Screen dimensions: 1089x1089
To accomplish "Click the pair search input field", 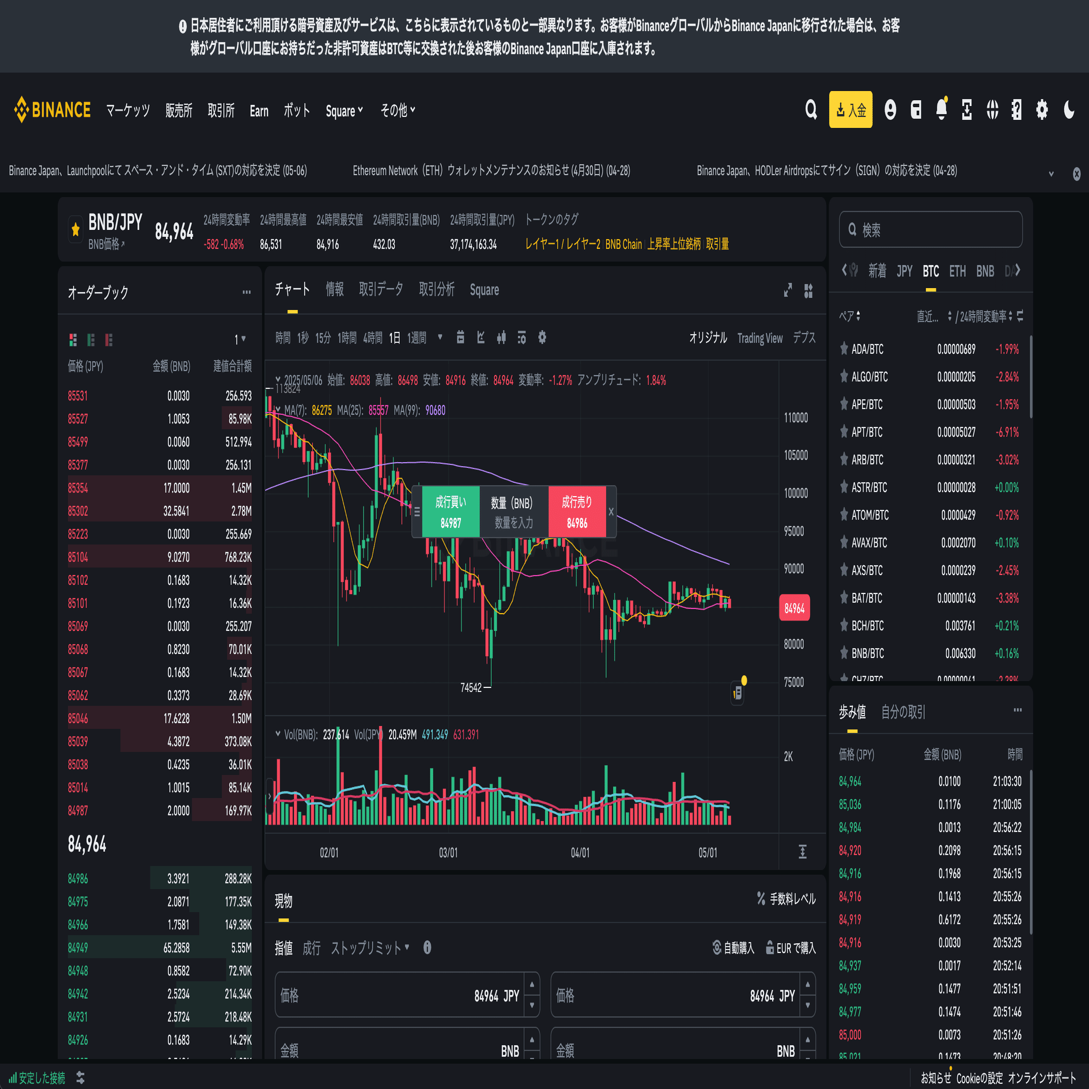I will tap(931, 229).
